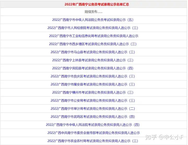Open 南宁市武鸣区拟录用人选公示（四） link
Image resolution: width=188 pixels, height=145 pixels.
(93, 117)
